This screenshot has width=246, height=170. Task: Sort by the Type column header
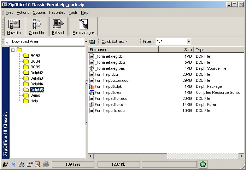click(219, 50)
